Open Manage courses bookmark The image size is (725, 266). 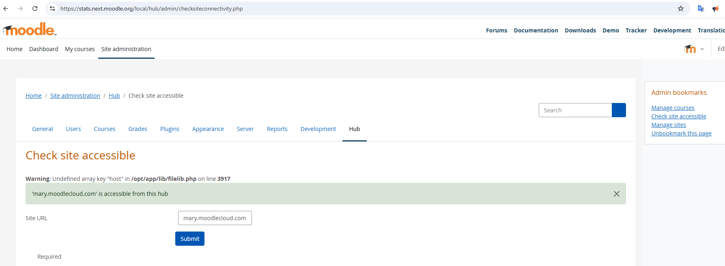pyautogui.click(x=673, y=108)
